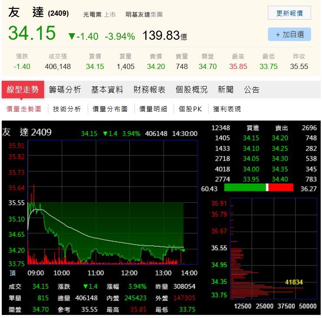322x318 pixels.
Task: Select the 價量走勢圖 sub-tab
Action: click(x=24, y=109)
